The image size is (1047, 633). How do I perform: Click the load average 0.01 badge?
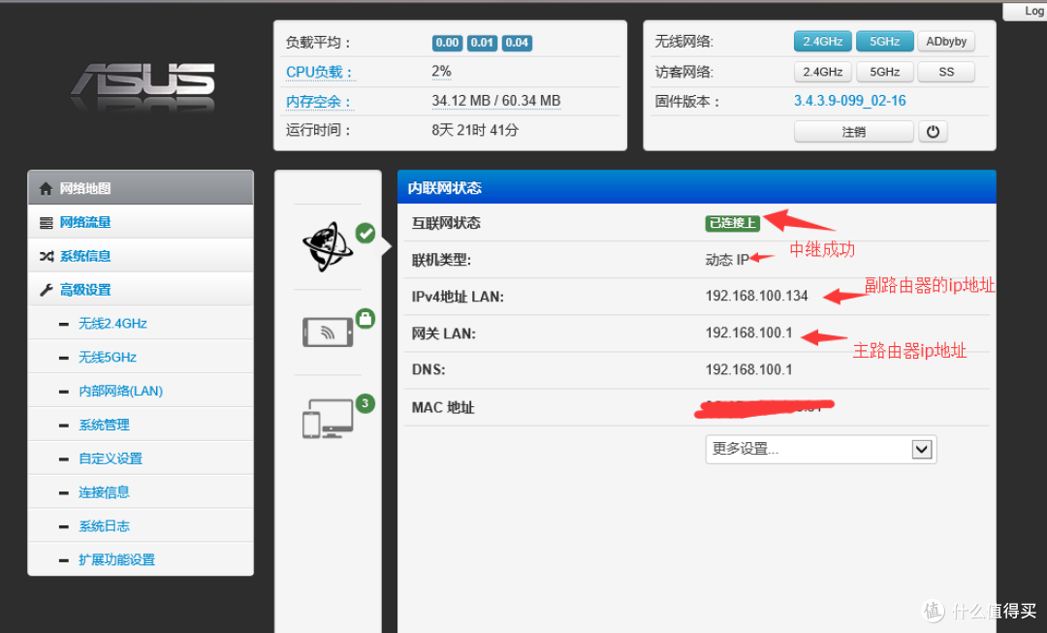click(x=482, y=43)
